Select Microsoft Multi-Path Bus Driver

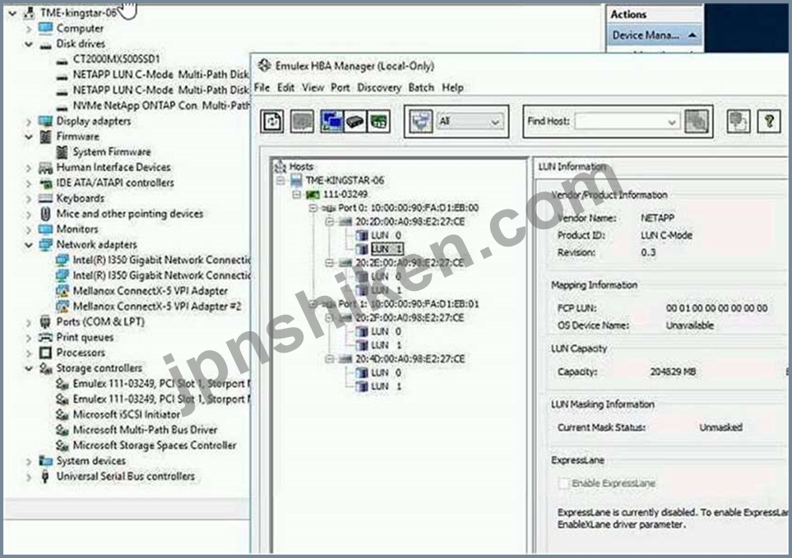pyautogui.click(x=145, y=430)
